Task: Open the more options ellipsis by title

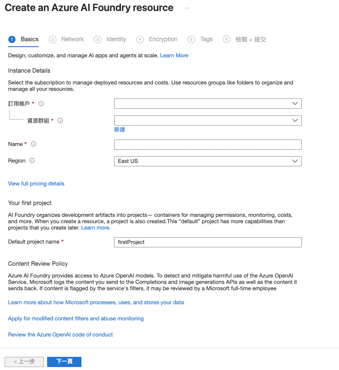Action: point(187,8)
